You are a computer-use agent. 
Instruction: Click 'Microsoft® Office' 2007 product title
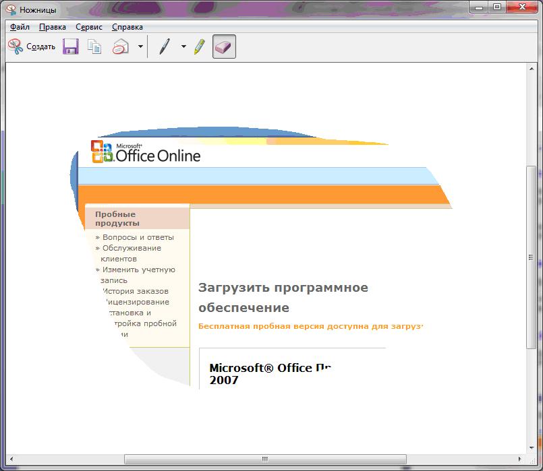(x=270, y=374)
